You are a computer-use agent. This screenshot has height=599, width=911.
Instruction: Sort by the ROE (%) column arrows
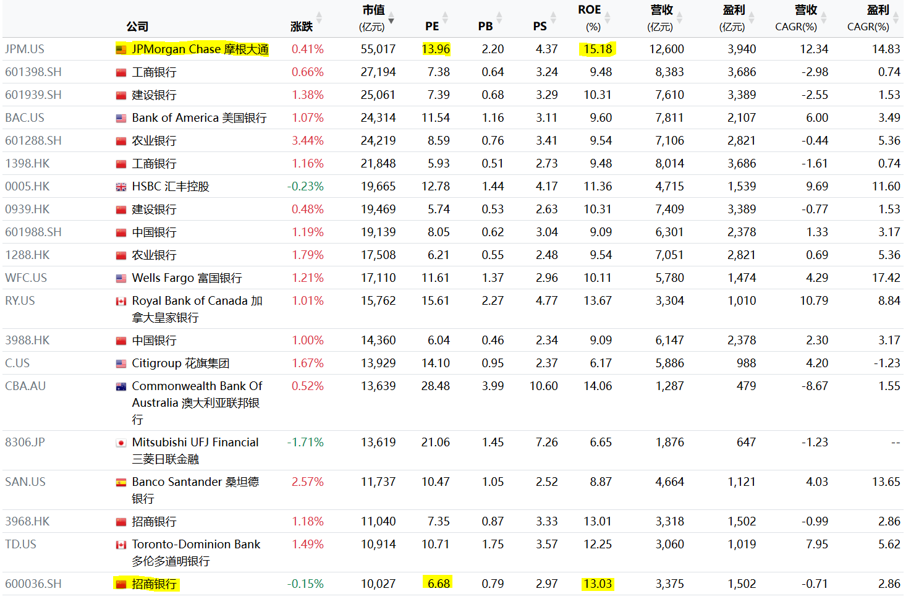pos(608,18)
